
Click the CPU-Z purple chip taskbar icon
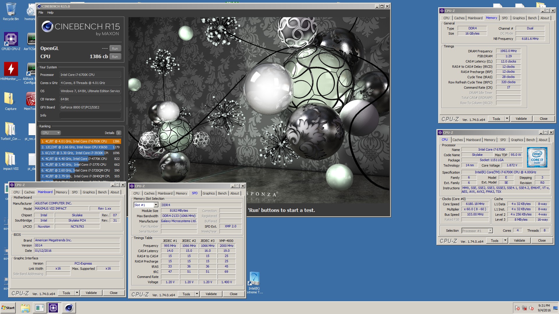pyautogui.click(x=53, y=308)
